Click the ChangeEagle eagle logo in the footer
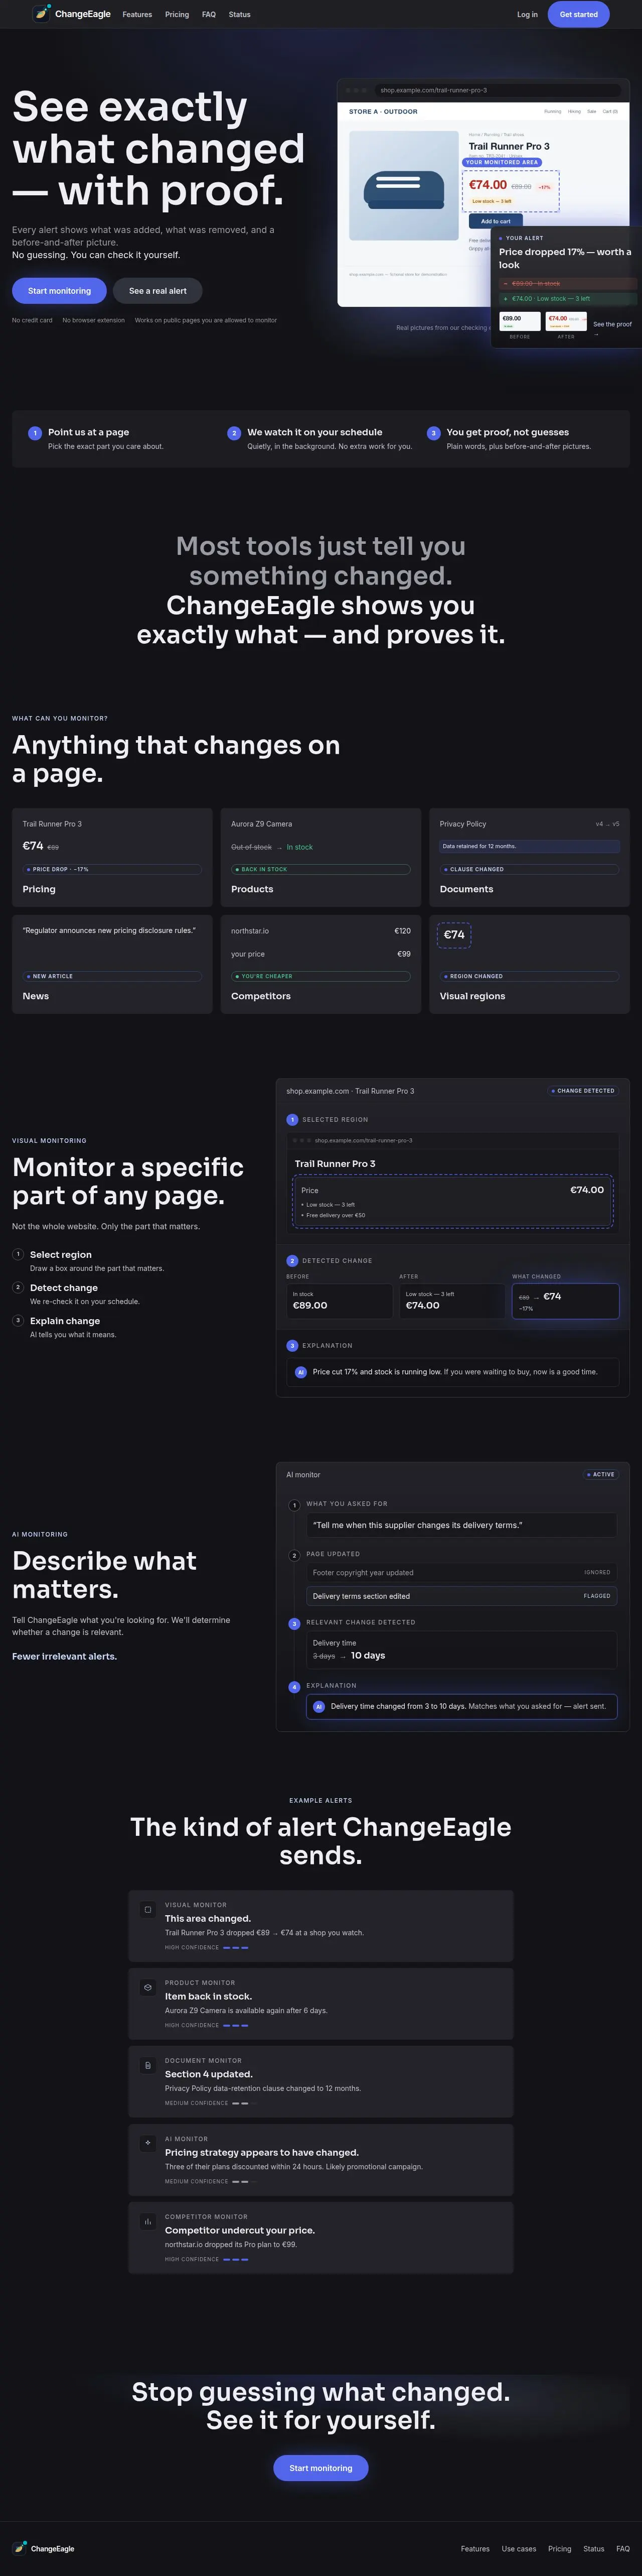The width and height of the screenshot is (642, 2576). point(20,2548)
